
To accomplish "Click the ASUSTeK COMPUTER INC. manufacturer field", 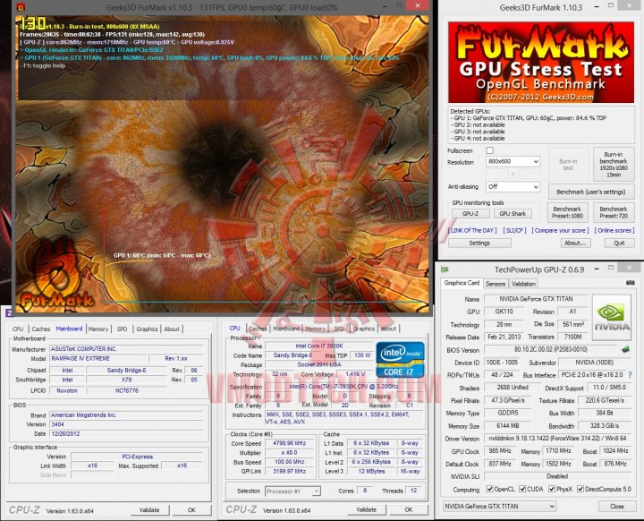I will (x=126, y=349).
